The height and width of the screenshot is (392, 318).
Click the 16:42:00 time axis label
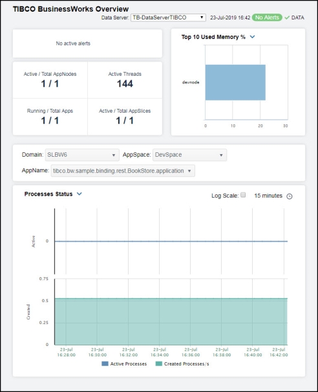coord(279,352)
